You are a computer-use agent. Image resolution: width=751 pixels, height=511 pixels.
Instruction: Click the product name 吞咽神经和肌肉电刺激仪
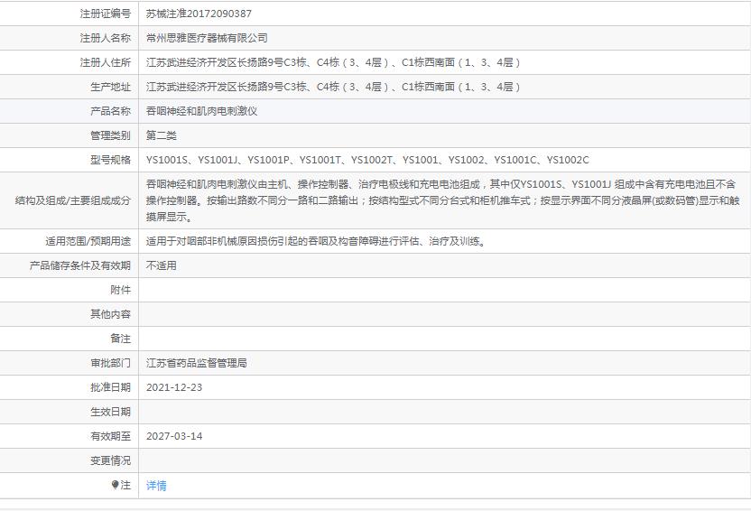point(201,111)
